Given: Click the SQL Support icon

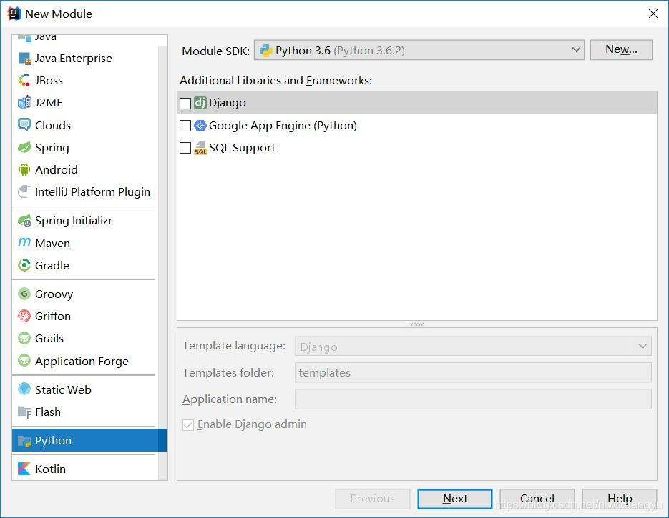Looking at the screenshot, I should 200,148.
